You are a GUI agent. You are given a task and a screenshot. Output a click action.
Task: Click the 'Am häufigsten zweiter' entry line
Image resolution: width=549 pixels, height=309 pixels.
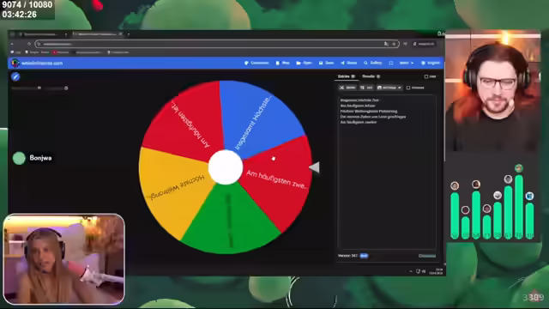[x=359, y=122]
